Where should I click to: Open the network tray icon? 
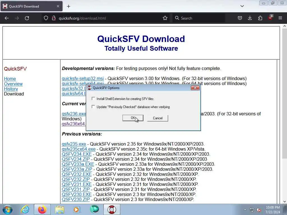[x=252, y=210]
